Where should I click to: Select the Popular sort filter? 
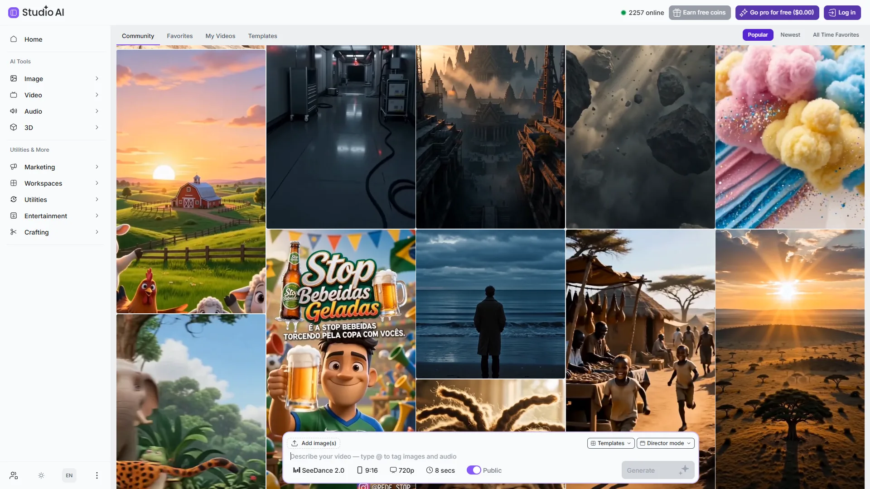[758, 35]
